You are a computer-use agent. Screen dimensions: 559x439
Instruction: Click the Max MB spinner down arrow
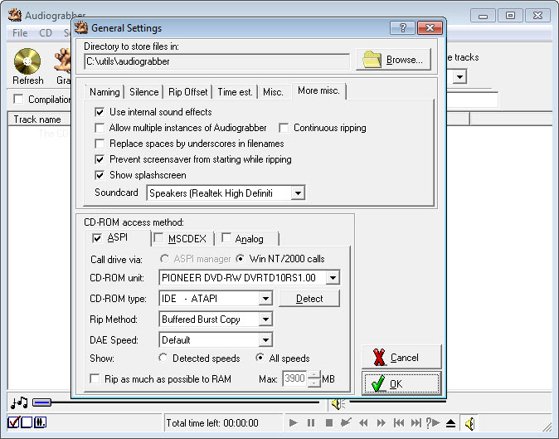click(314, 383)
